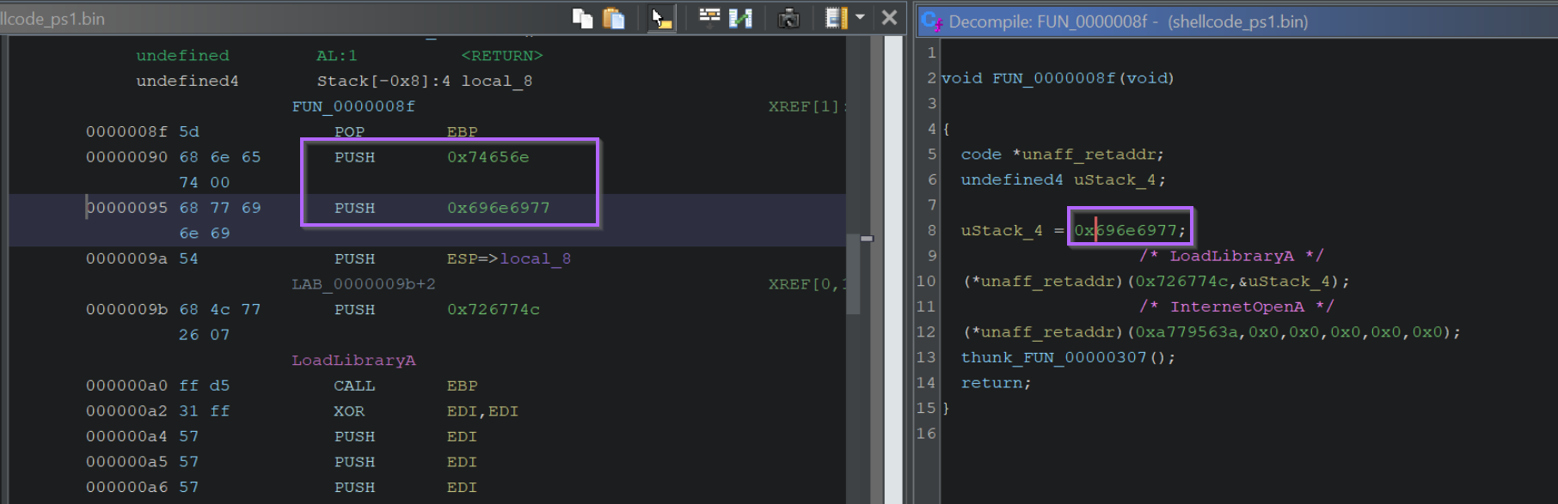This screenshot has height=504, width=1558.
Task: Click the XREF[1] reference beside FUN_0000008f
Action: (x=806, y=106)
